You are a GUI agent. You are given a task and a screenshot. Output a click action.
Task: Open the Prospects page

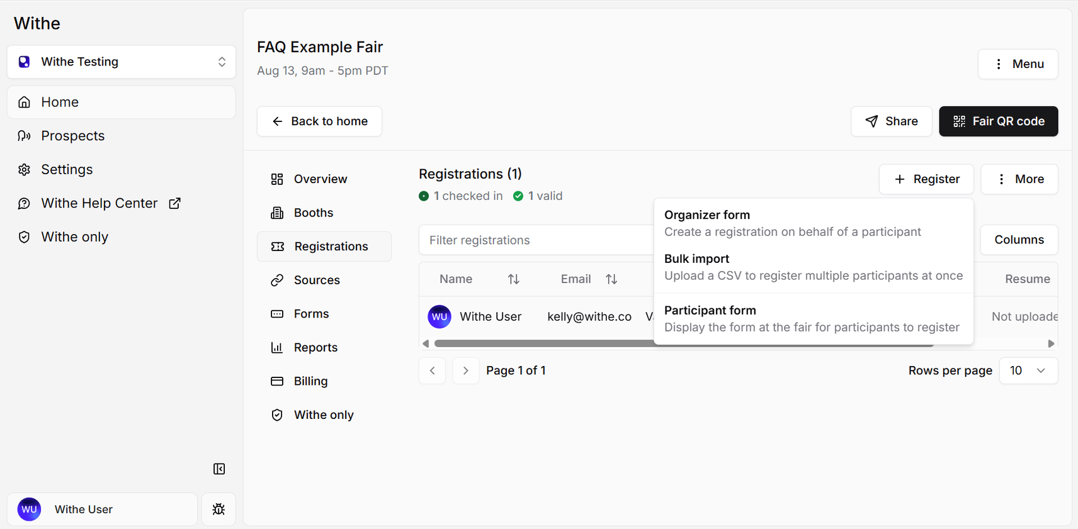coord(122,136)
